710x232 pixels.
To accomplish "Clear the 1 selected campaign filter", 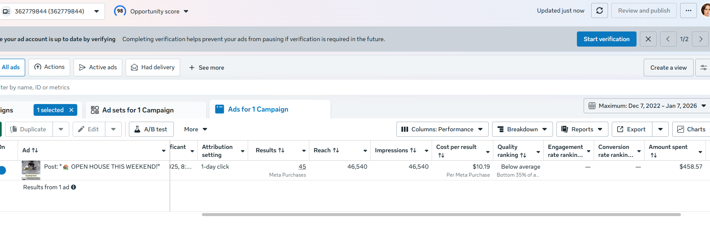I will (x=71, y=110).
